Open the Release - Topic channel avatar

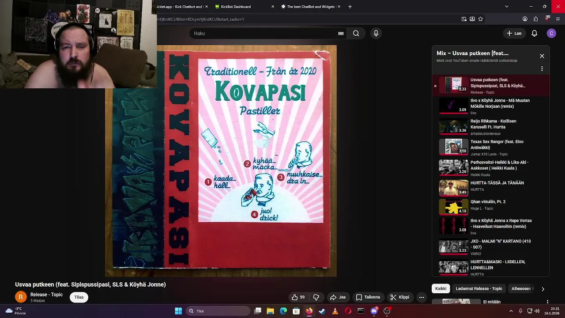click(20, 297)
